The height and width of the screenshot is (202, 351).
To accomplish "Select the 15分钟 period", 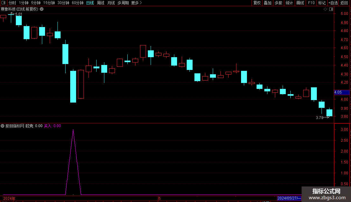I will 49,3.
